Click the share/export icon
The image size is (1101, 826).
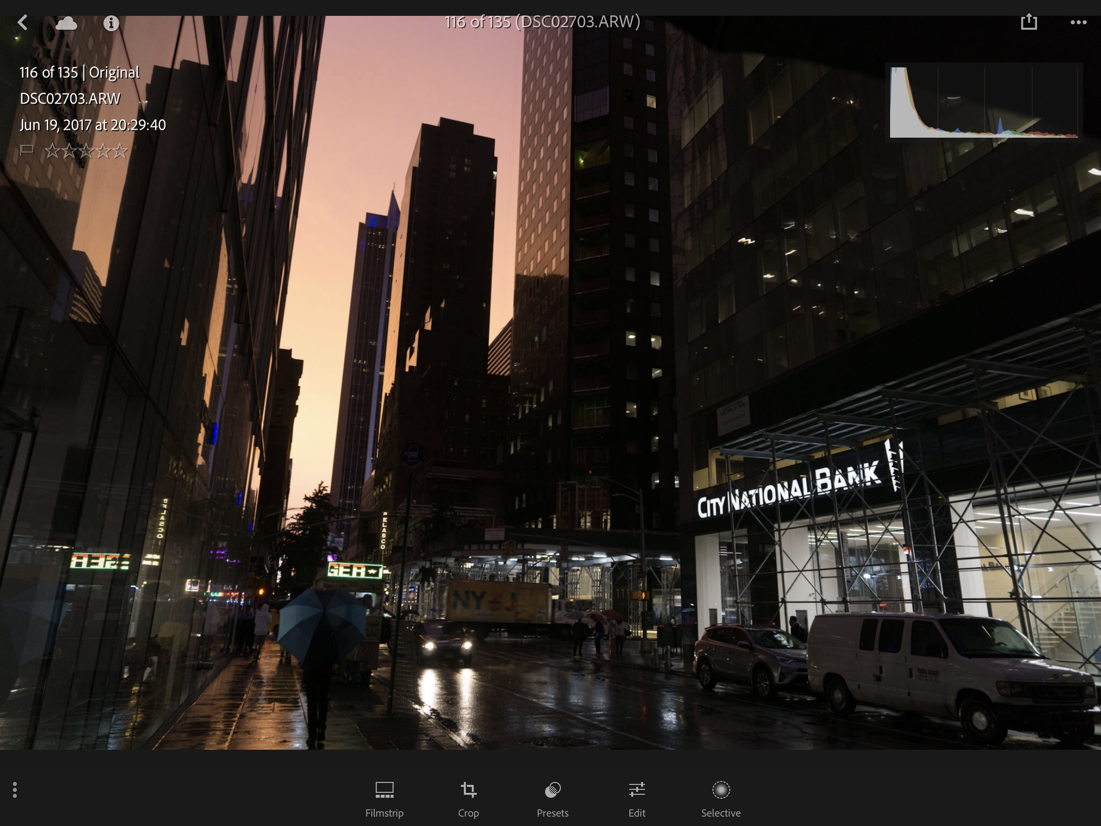tap(1028, 22)
